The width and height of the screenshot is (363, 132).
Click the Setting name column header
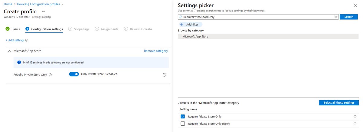188,109
